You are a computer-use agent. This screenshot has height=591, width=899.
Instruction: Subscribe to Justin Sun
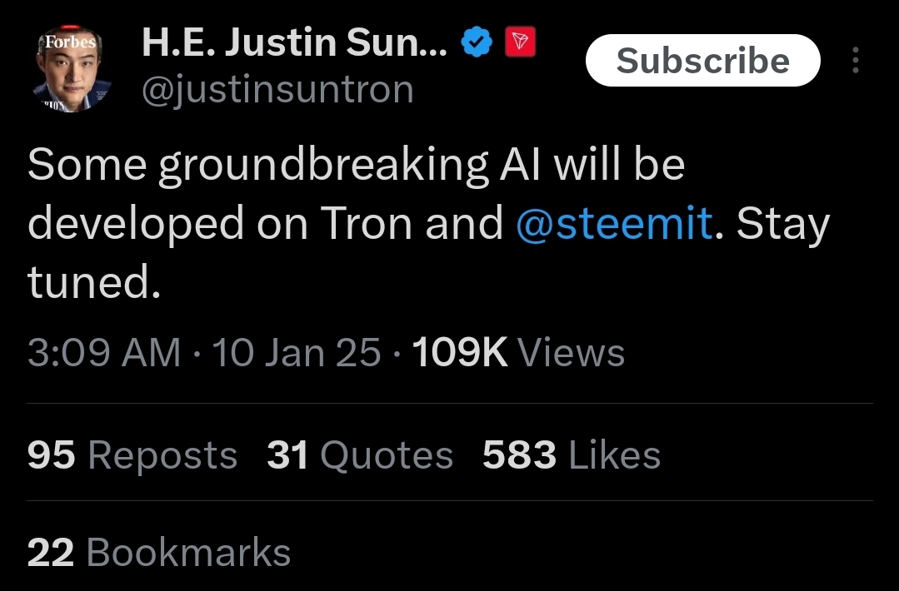703,60
